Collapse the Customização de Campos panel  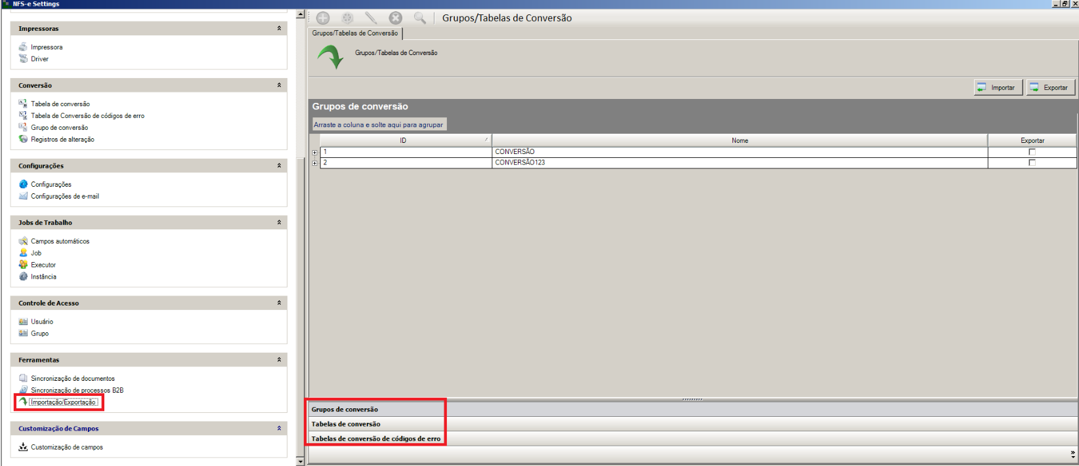pyautogui.click(x=279, y=429)
